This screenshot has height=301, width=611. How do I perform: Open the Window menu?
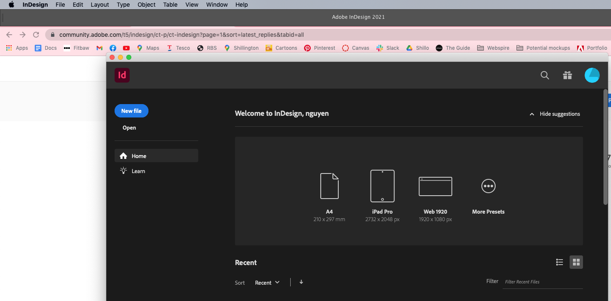pos(217,5)
